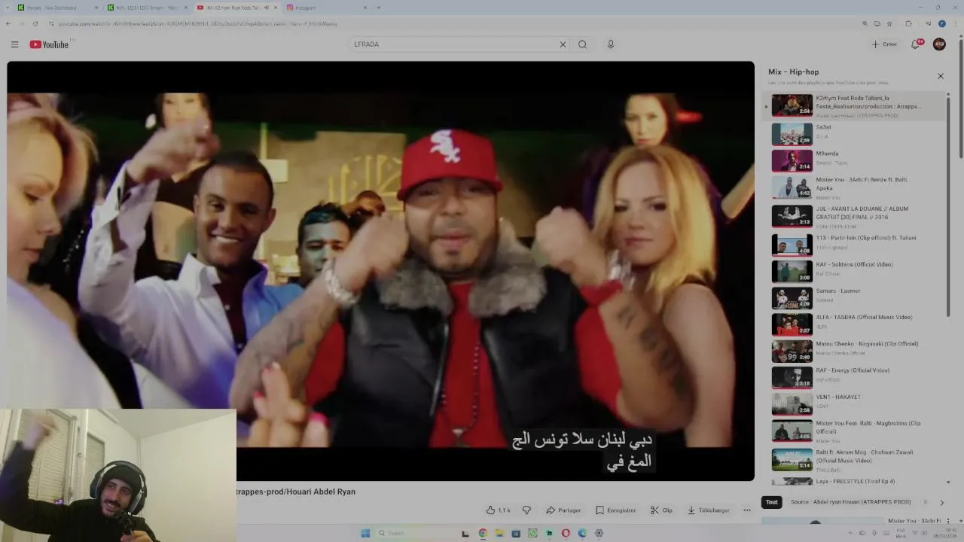964x542 pixels.
Task: Open the tab search dropdown arrow
Action: tap(6, 8)
